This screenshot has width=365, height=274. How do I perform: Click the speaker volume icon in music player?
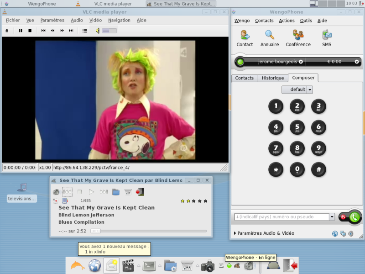[x=56, y=192]
